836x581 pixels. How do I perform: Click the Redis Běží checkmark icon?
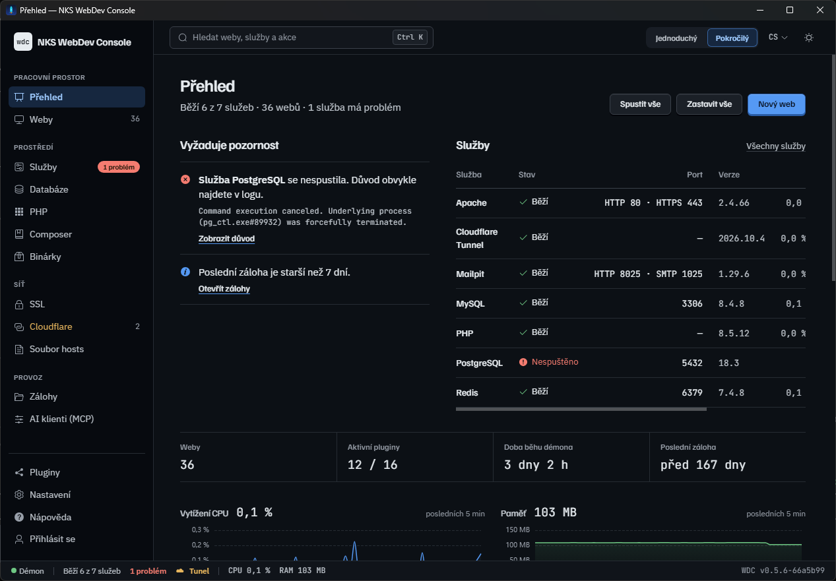[523, 392]
